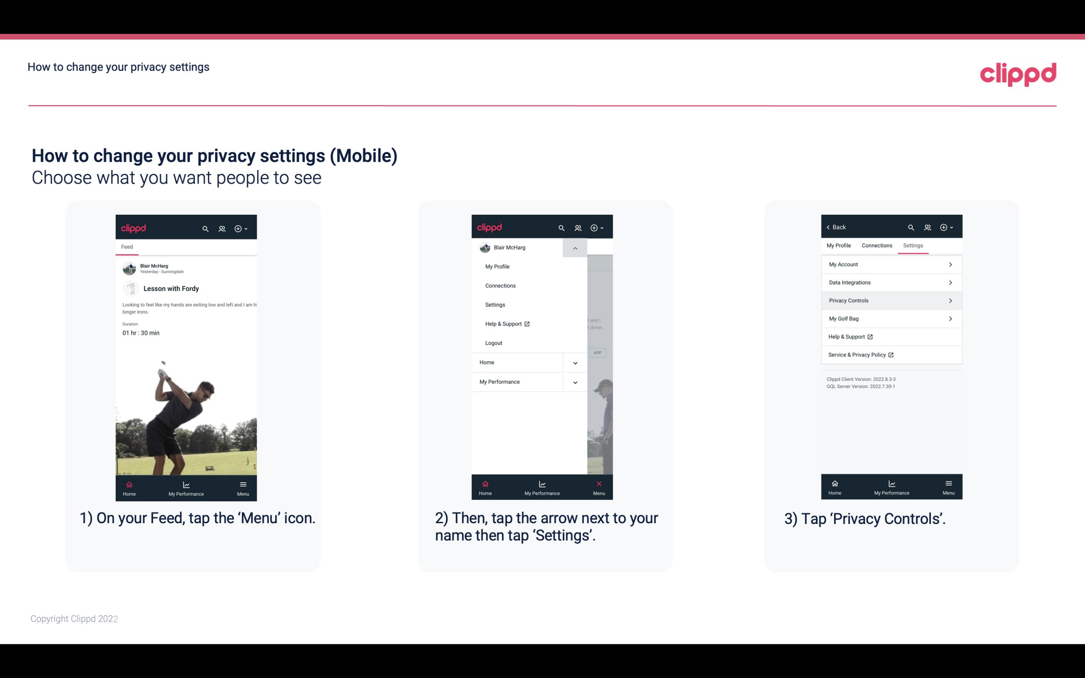The height and width of the screenshot is (678, 1085).
Task: Tap the Connections navigation tab
Action: tap(876, 245)
